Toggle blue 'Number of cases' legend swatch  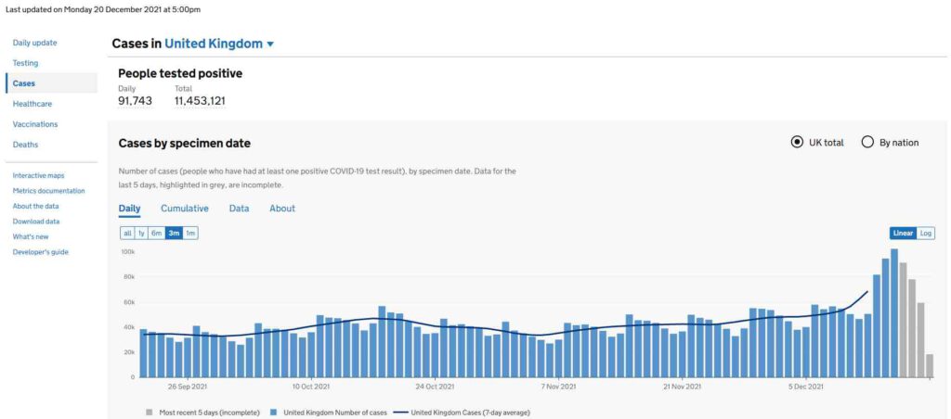coord(274,413)
